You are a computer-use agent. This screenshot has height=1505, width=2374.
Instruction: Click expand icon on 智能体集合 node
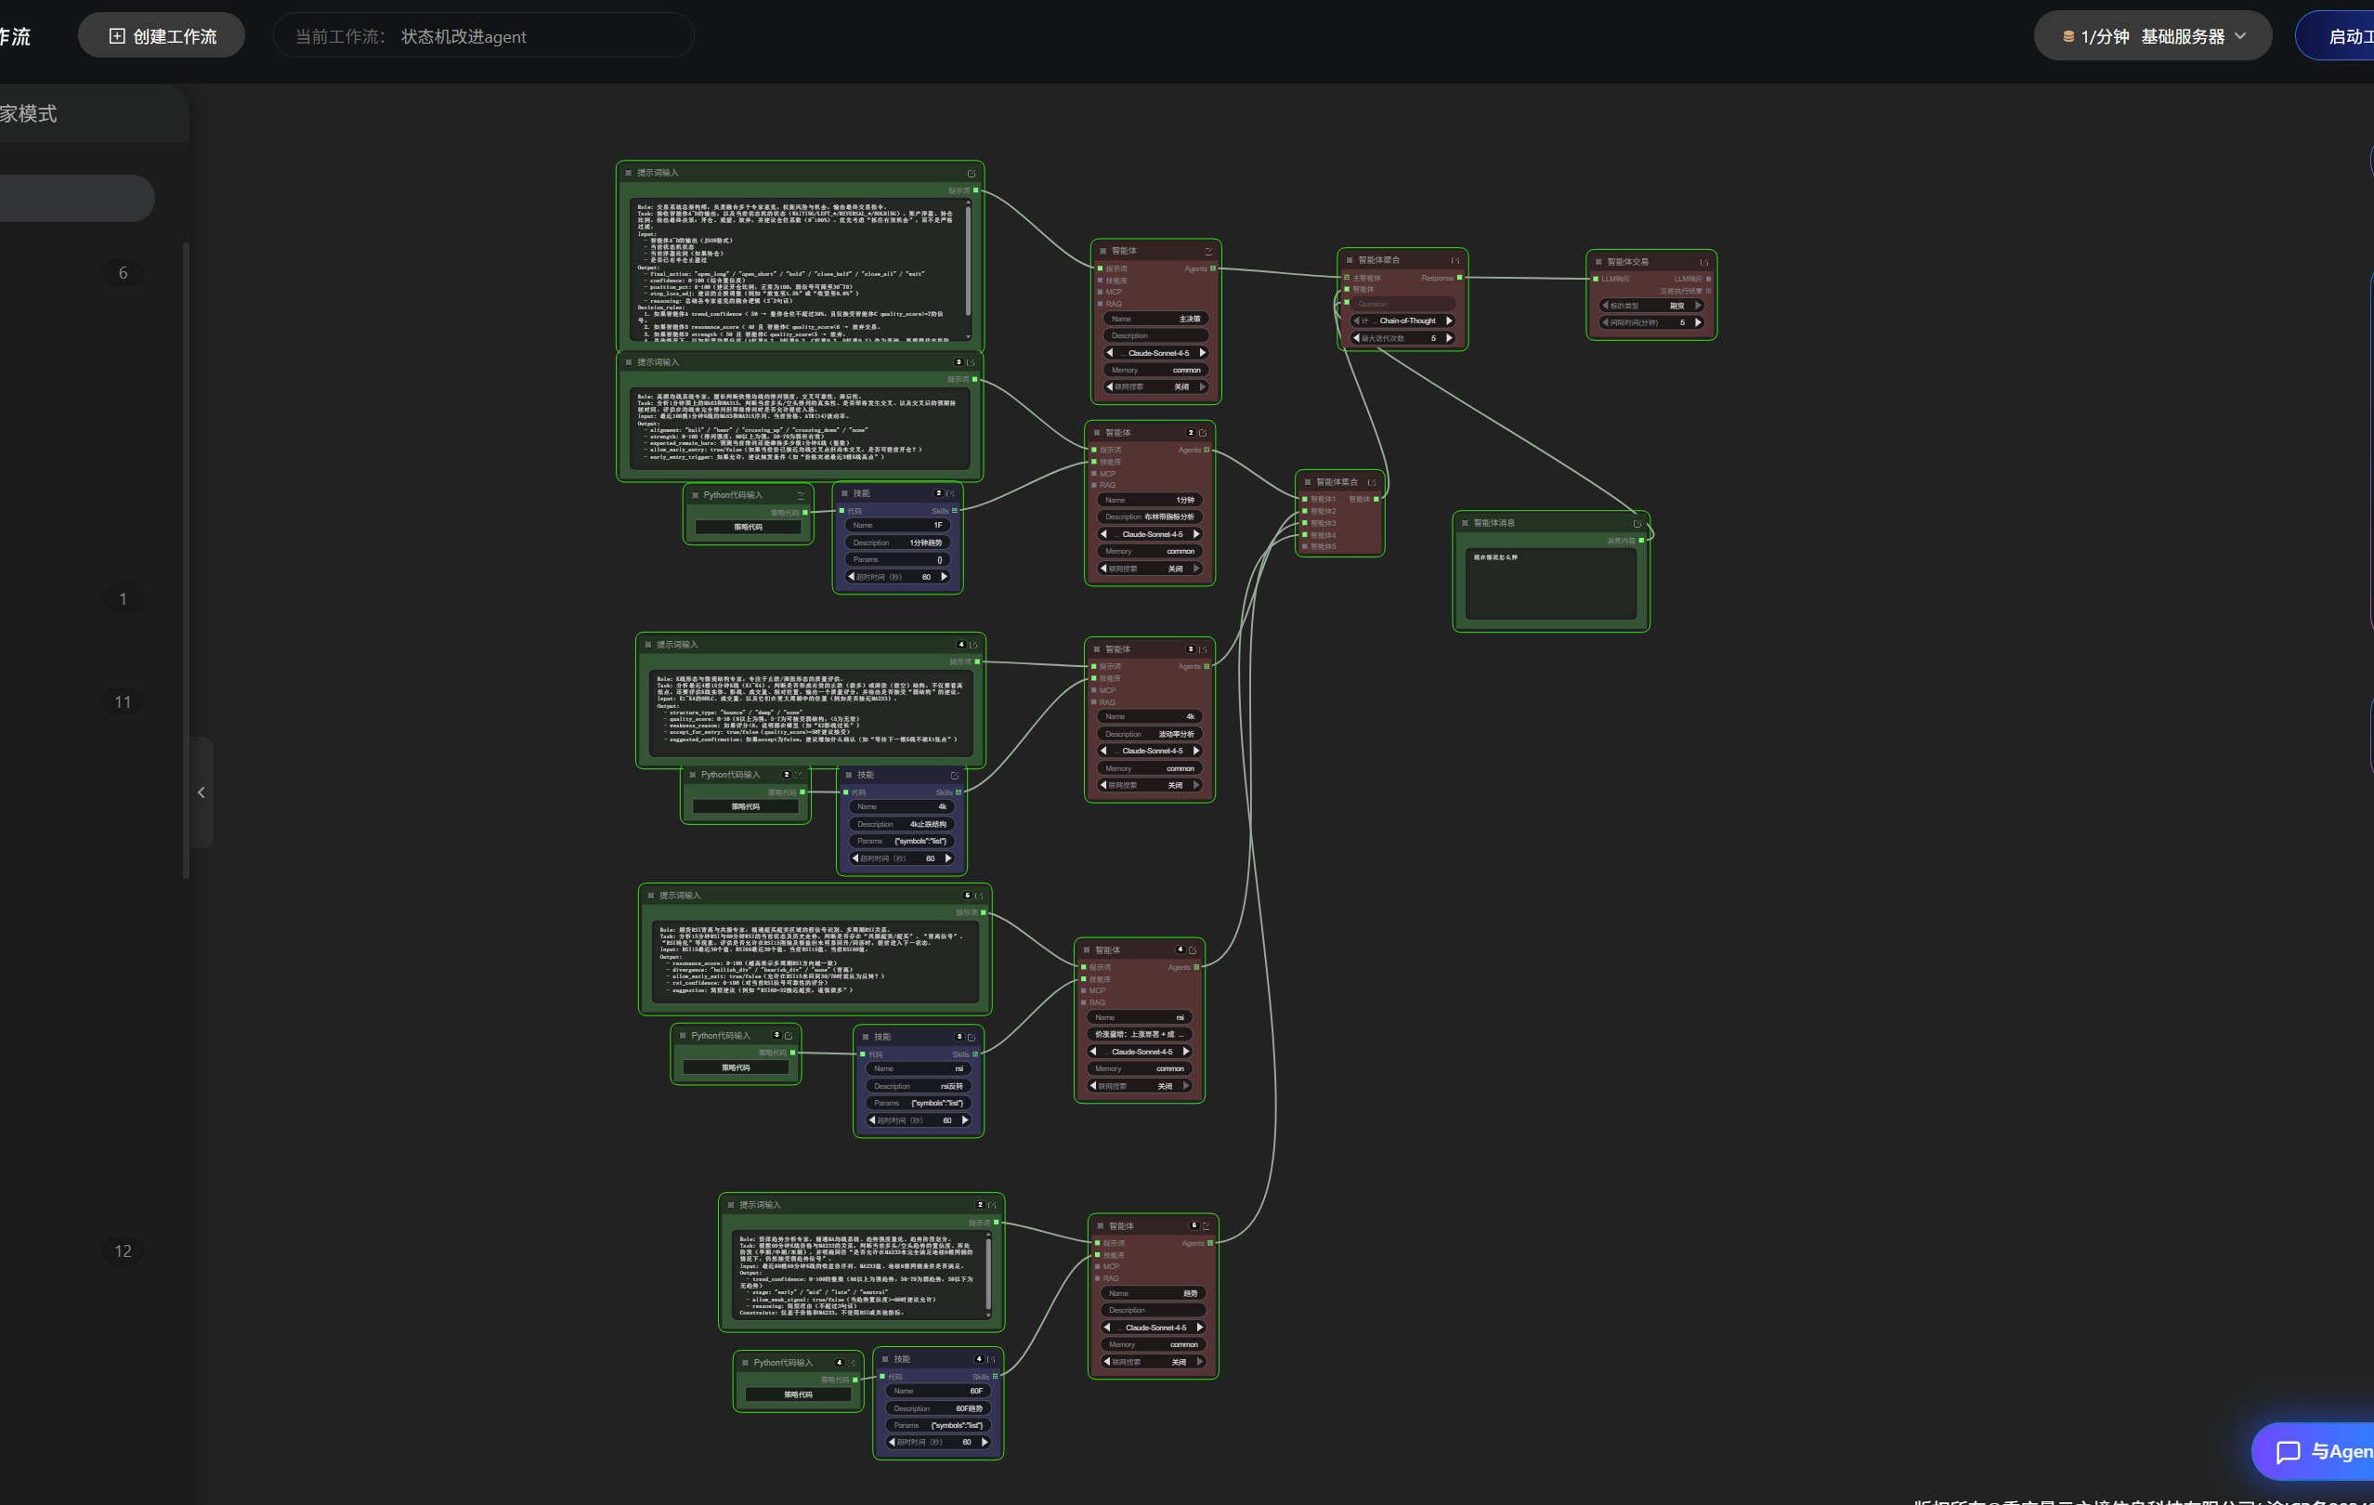pyautogui.click(x=1371, y=482)
